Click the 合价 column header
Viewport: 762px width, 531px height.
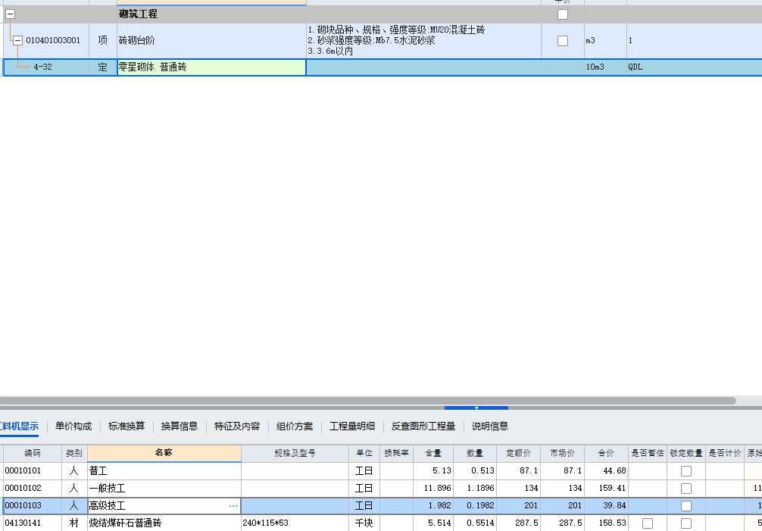point(606,453)
